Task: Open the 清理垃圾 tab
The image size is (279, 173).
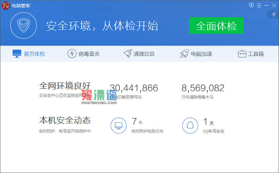Action: [x=139, y=54]
